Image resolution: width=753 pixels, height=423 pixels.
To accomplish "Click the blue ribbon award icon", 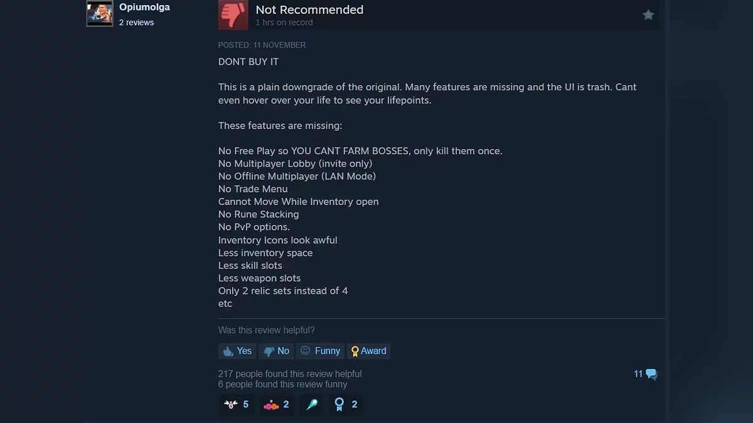I will coord(339,405).
